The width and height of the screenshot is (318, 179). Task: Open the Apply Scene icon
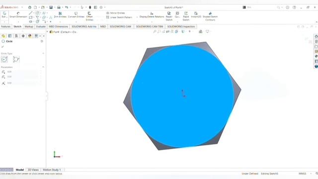click(x=201, y=31)
